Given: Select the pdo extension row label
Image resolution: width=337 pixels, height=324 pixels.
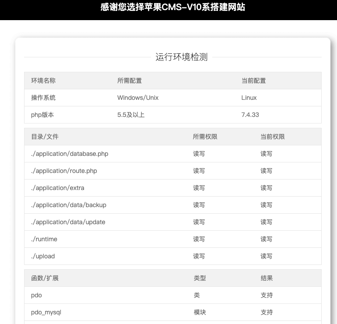Looking at the screenshot, I should point(36,295).
